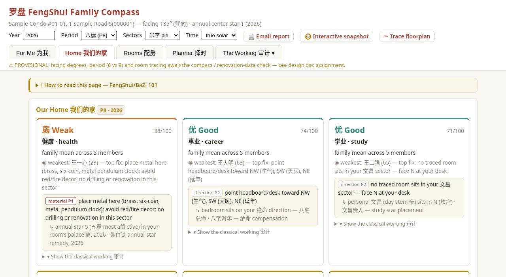Click the 74/100 career score
The image size is (506, 277).
309,131
